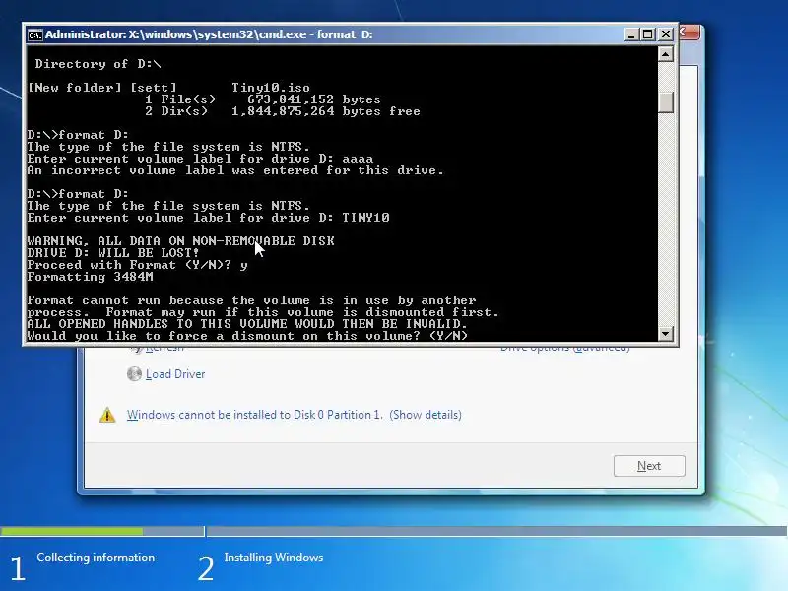Open the Load Driver link
Viewport: 788px width, 591px height.
(175, 374)
